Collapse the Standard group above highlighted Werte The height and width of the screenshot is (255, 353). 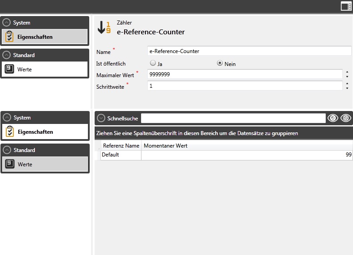pyautogui.click(x=6, y=150)
